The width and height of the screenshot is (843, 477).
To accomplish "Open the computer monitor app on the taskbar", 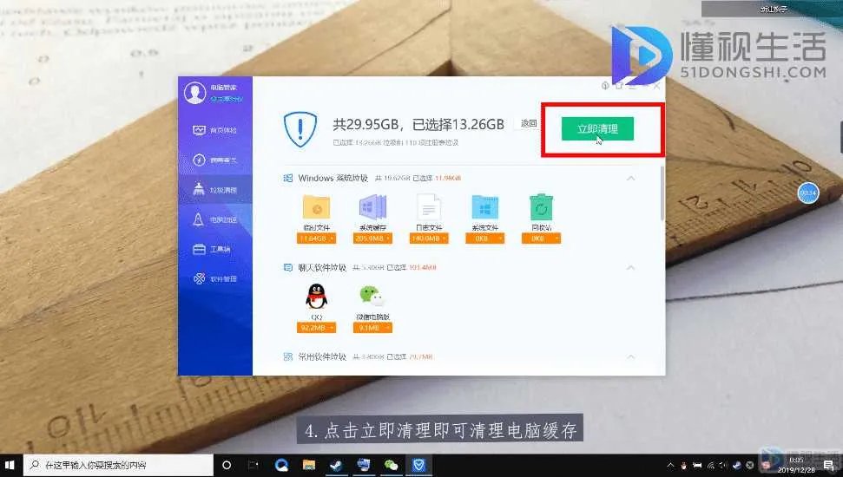I will pyautogui.click(x=364, y=465).
